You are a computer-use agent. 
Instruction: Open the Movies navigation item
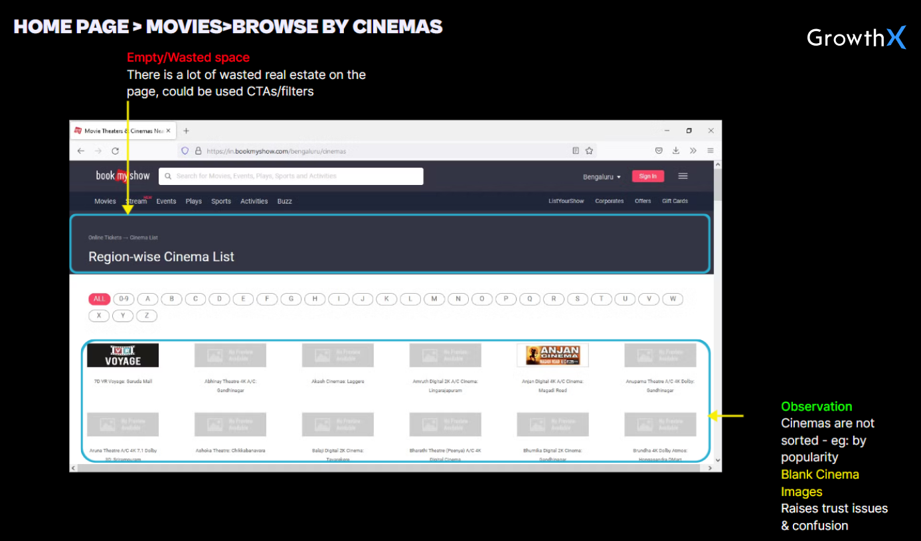[105, 202]
